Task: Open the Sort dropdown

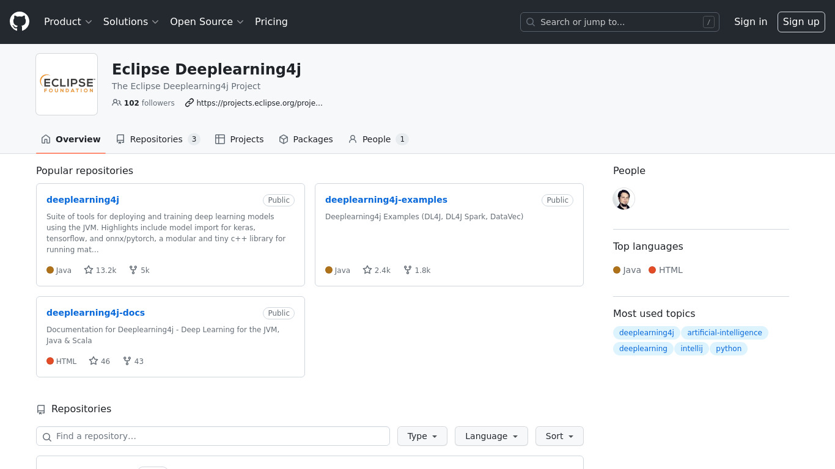Action: pyautogui.click(x=560, y=436)
